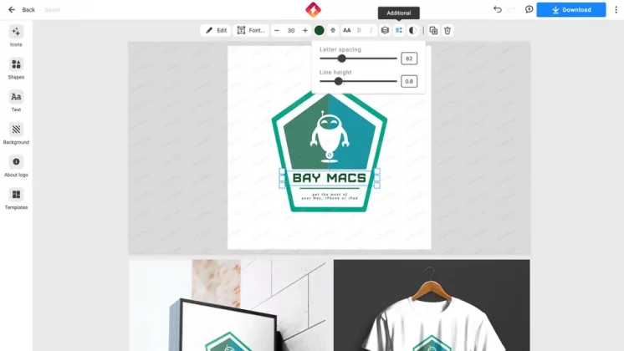Open the text alignment options
Screen dimensions: 624x351
click(334, 30)
